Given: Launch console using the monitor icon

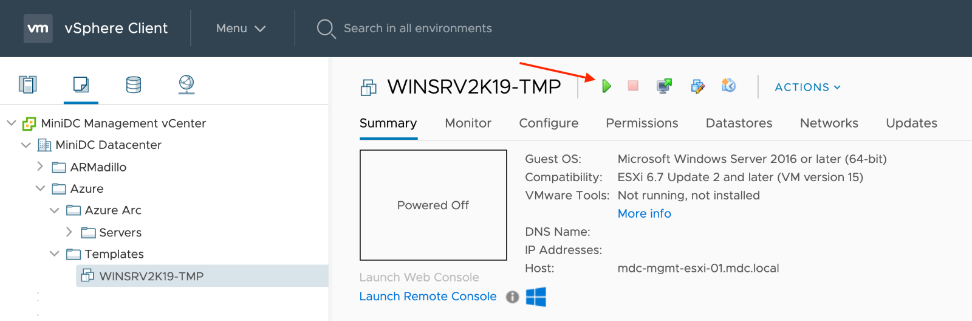Looking at the screenshot, I should pos(665,86).
